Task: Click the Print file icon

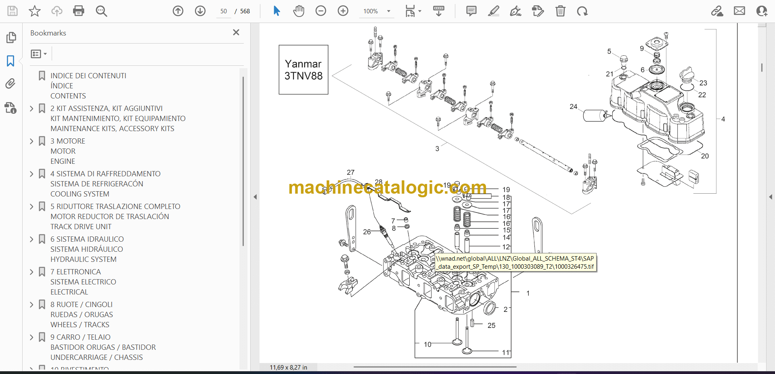Action: 78,11
